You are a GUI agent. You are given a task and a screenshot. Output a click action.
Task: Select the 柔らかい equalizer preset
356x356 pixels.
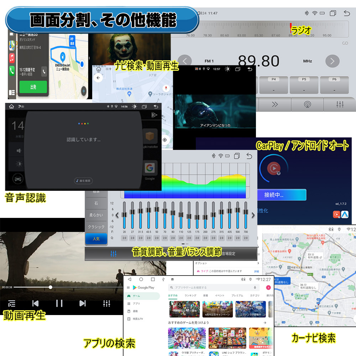pos(96,215)
